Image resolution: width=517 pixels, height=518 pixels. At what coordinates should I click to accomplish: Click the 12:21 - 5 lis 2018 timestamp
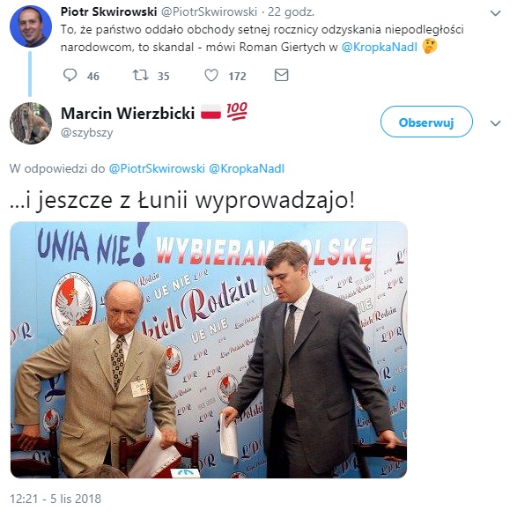tap(55, 499)
